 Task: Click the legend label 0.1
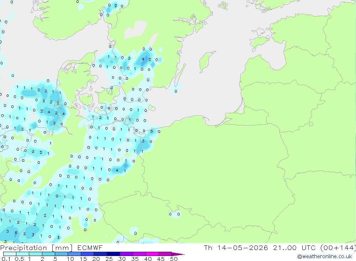tap(6, 259)
